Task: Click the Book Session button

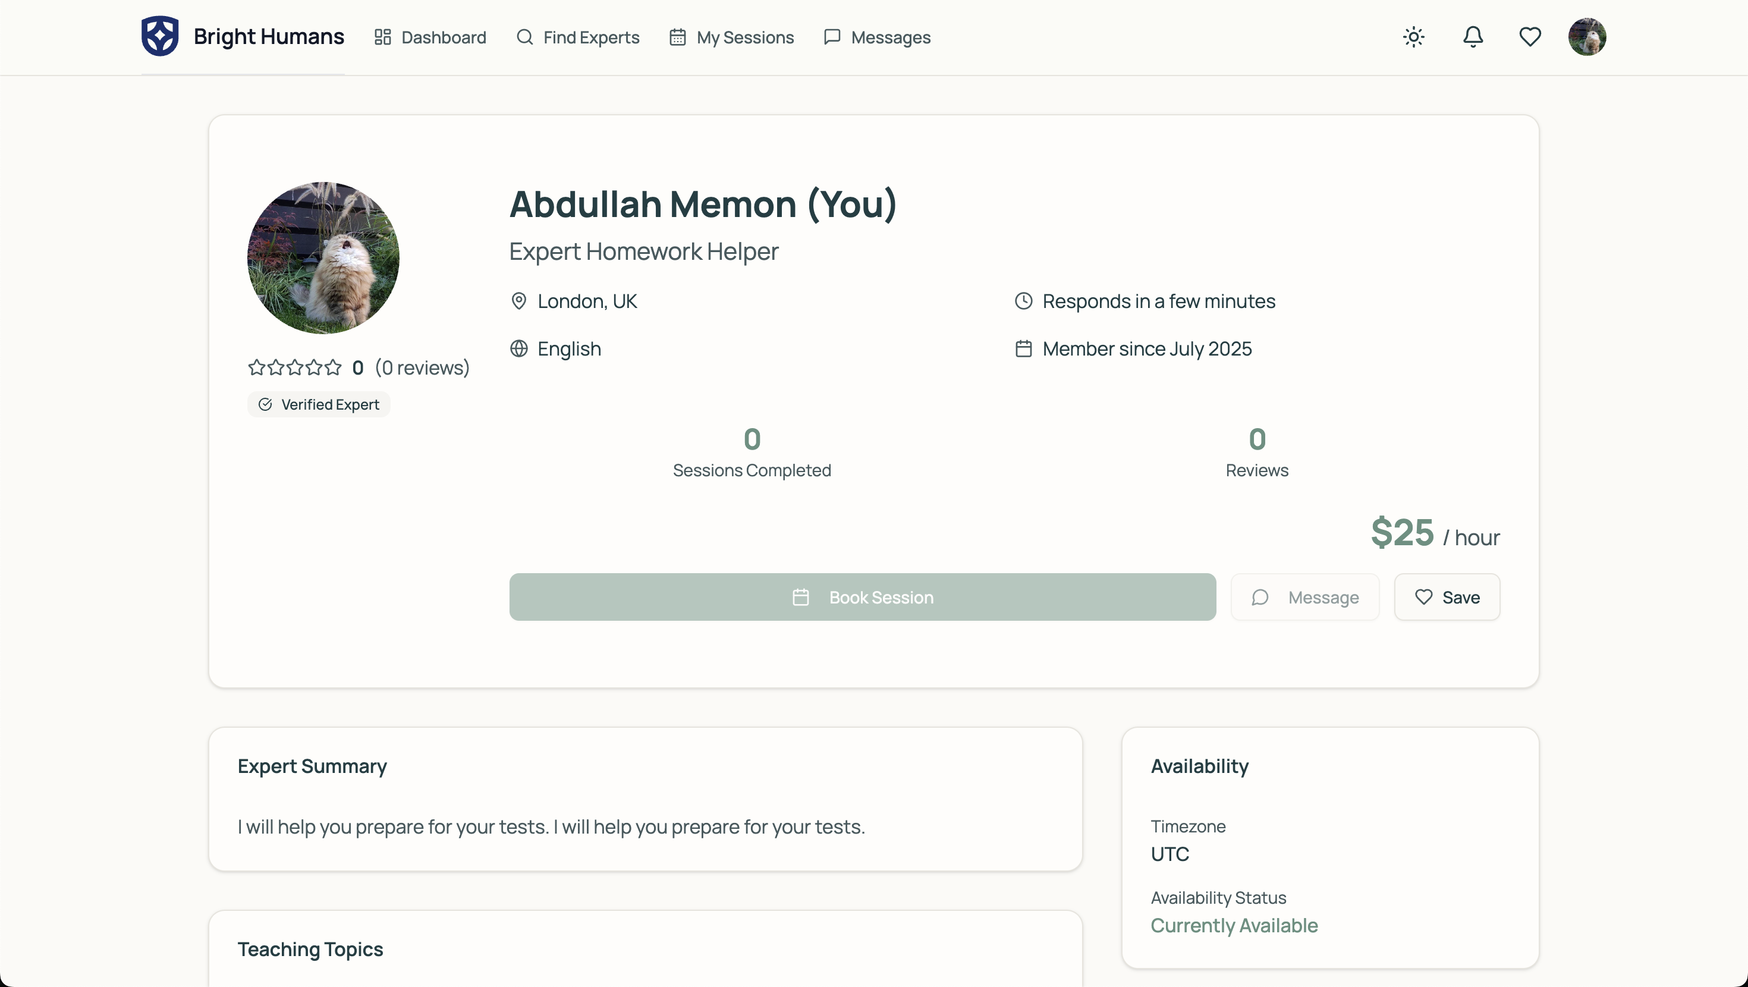Action: 863,598
